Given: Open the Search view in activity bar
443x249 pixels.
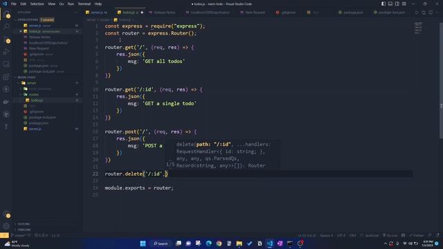Looking at the screenshot, I should 6,26.
